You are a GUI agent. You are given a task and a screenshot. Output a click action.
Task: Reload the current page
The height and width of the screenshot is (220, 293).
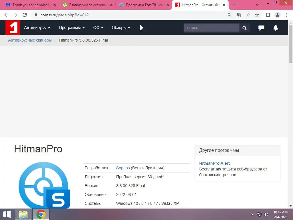click(x=25, y=15)
